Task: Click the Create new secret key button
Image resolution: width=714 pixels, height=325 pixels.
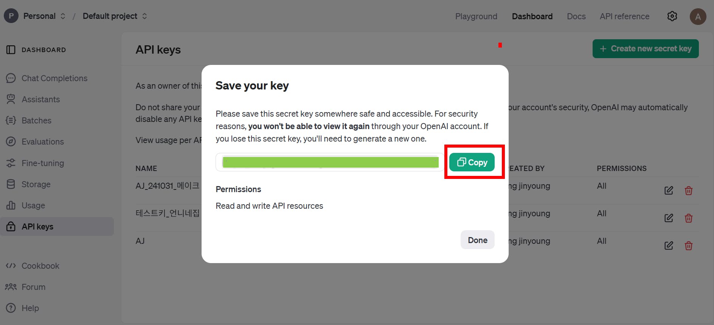Action: 645,49
